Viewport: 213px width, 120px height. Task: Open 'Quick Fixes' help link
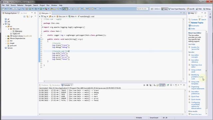pyautogui.click(x=195, y=96)
